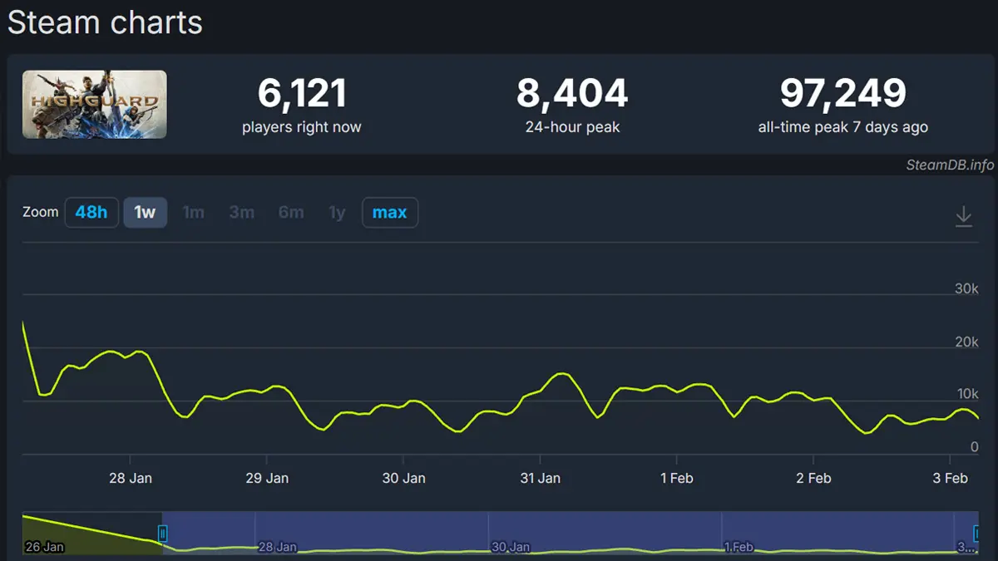998x561 pixels.
Task: Visit the SteamDB.info credit link
Action: [949, 165]
